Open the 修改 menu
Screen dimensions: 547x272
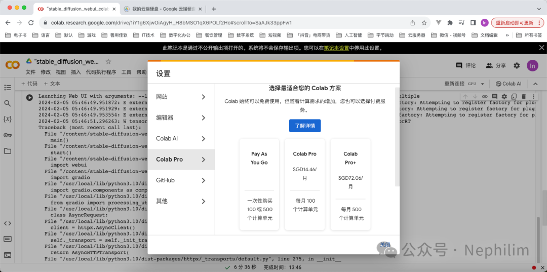[46, 72]
